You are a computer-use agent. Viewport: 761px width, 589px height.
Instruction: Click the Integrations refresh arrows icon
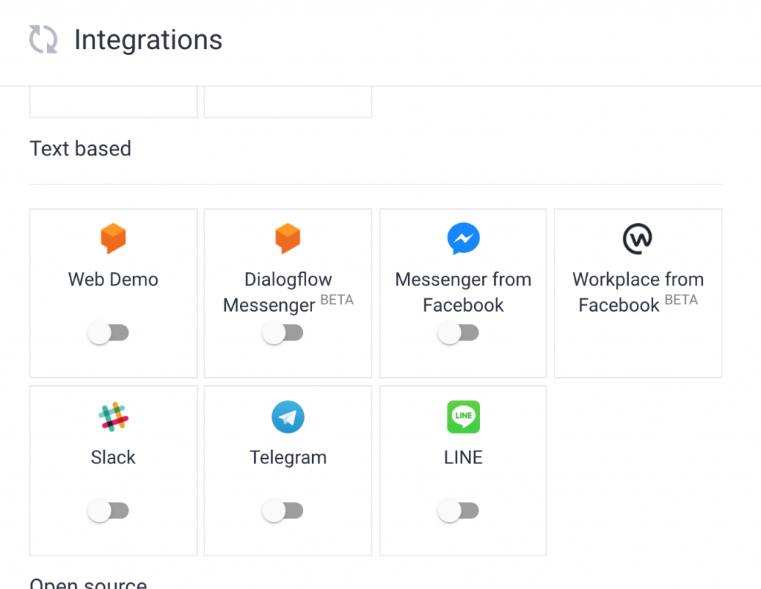point(43,39)
